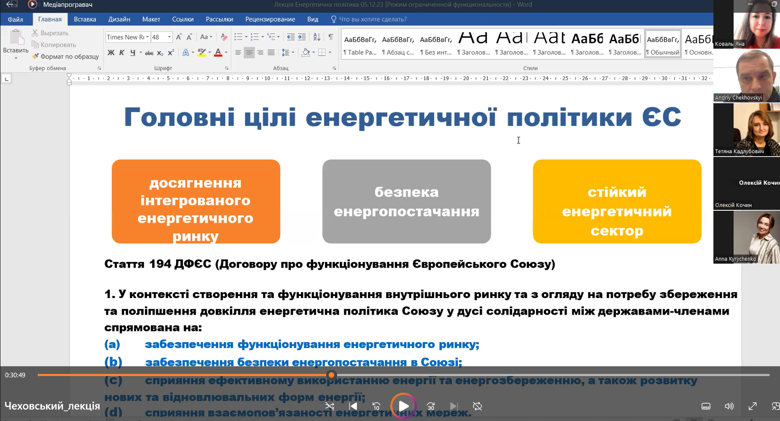This screenshot has height=421, width=780.
Task: Enter fullscreen with the expand arrows icon
Action: tap(752, 406)
